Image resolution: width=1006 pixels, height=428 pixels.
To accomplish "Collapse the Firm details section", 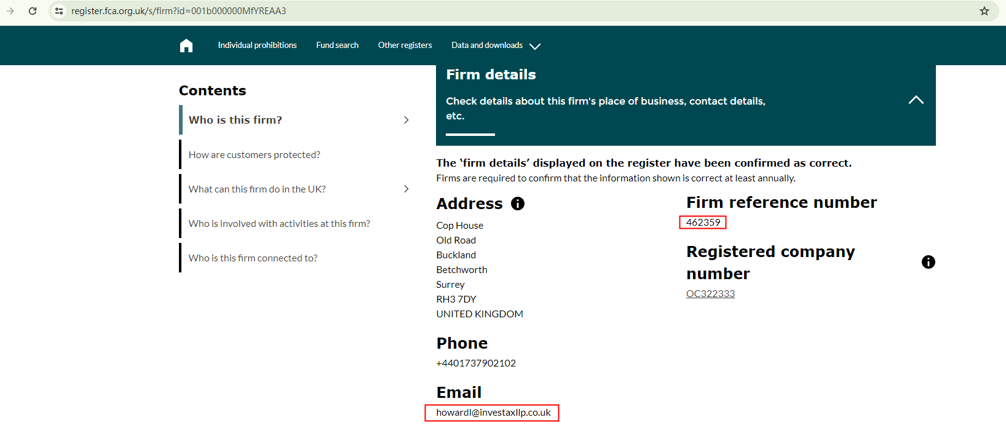I will point(916,100).
